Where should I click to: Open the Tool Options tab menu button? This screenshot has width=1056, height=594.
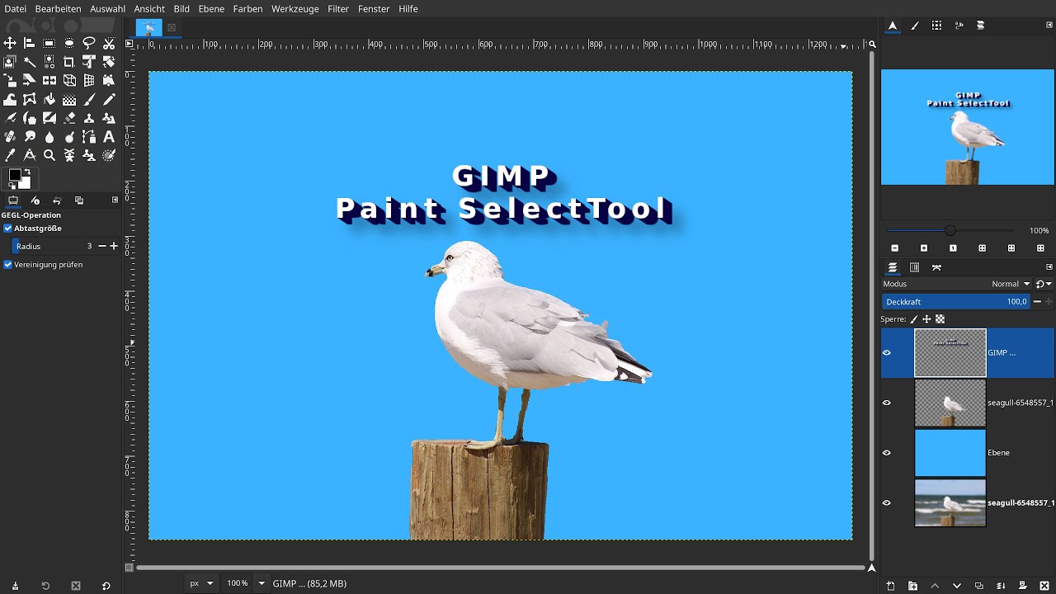[115, 200]
